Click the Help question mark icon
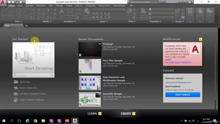Screen dimensions: 220x124 (190, 2)
